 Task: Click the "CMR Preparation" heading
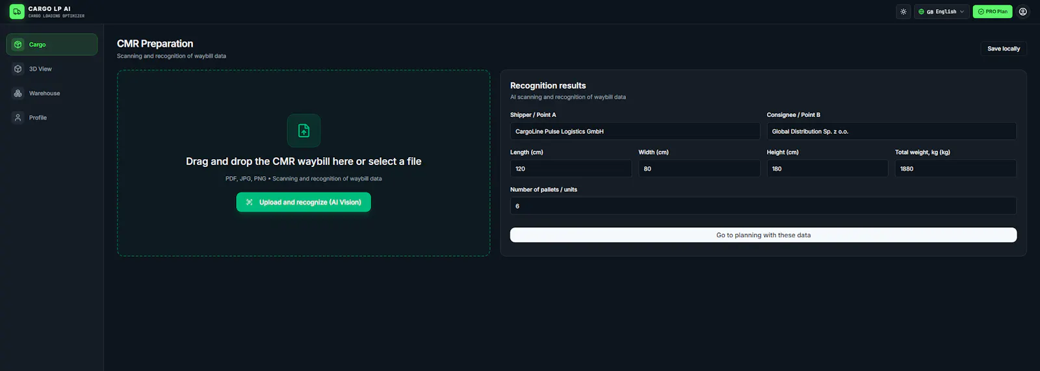point(155,44)
